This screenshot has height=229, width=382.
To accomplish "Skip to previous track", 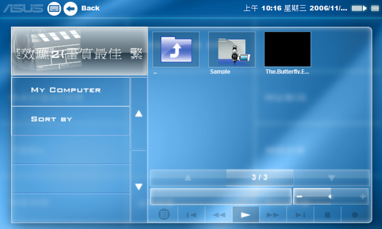I will (191, 215).
